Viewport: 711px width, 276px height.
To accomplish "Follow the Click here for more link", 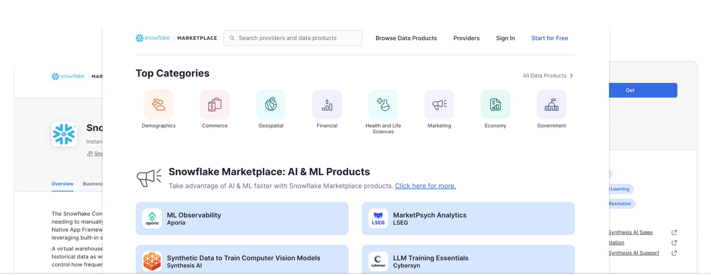I will pos(425,186).
